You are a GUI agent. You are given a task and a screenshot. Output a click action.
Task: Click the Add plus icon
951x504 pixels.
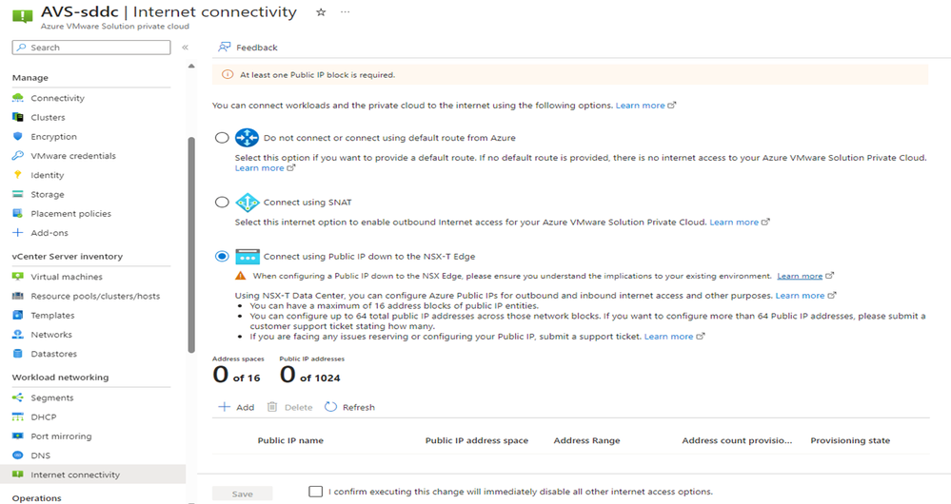pos(225,407)
